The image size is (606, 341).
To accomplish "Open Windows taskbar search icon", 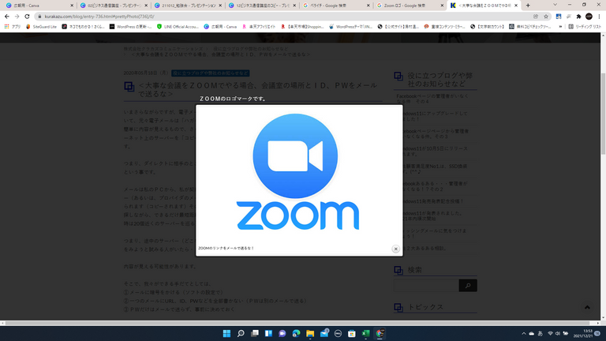I will [242, 332].
